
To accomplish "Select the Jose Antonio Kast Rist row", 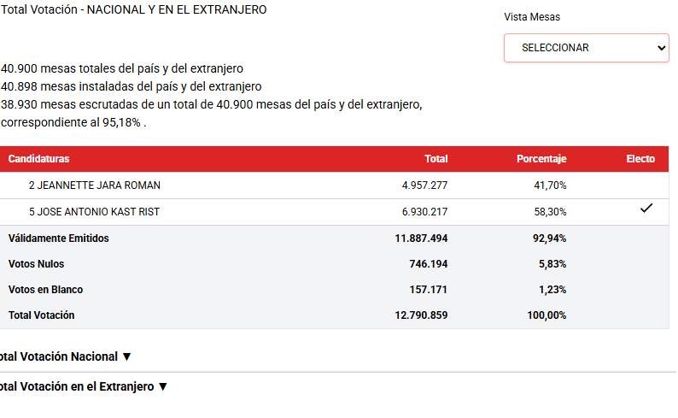I will point(94,212).
